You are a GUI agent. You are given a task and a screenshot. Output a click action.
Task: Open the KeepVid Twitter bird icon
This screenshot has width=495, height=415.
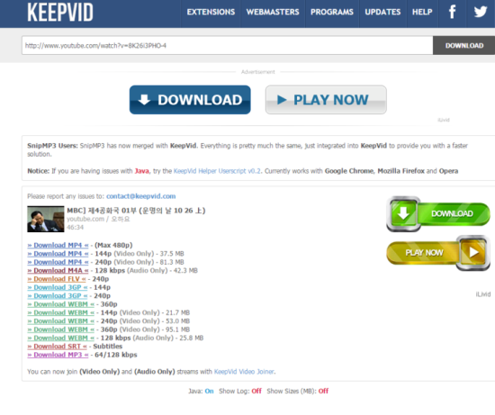click(x=481, y=12)
